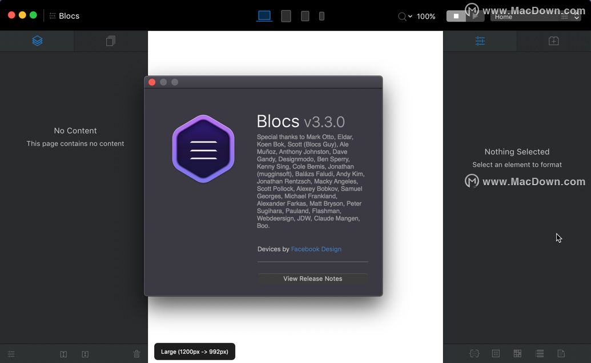Screen dimensions: 591x363
Task: Click the horizontal-arrows box icon in left footer
Action: point(63,354)
